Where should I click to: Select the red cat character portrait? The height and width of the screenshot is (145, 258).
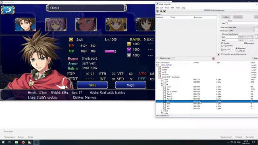pyautogui.click(x=86, y=24)
